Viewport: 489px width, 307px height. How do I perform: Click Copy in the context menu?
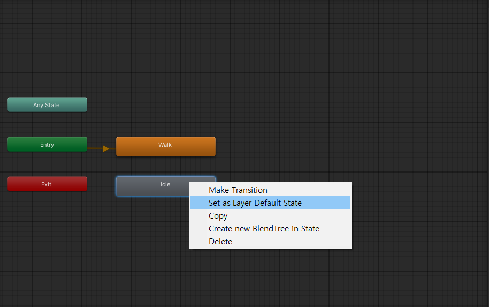click(x=270, y=215)
